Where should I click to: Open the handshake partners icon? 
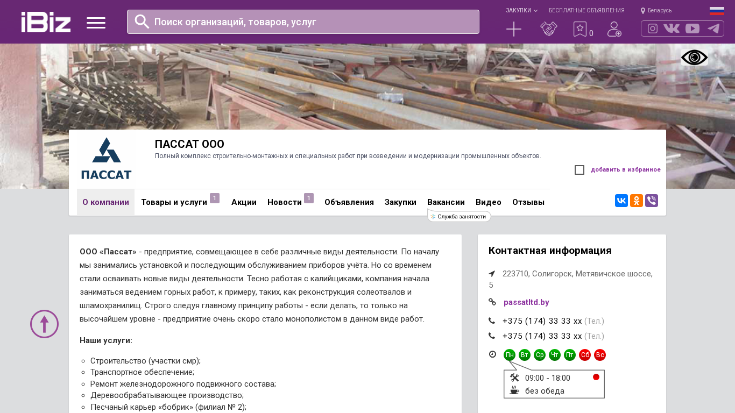pyautogui.click(x=549, y=29)
